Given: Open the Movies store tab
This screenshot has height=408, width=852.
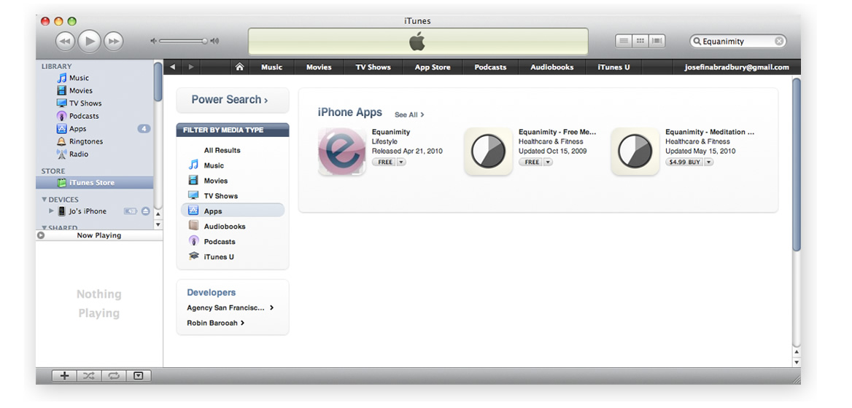Looking at the screenshot, I should pos(319,67).
